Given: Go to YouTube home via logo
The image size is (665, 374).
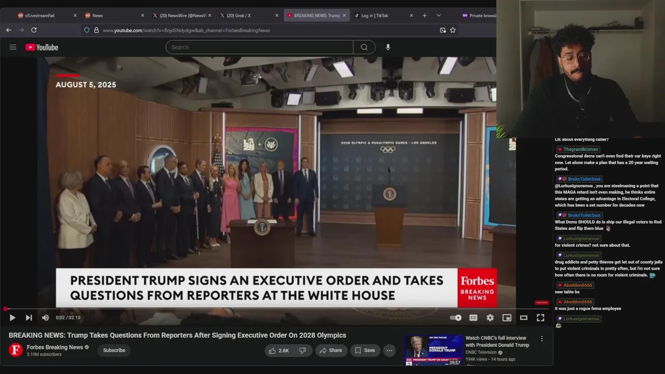Looking at the screenshot, I should [42, 47].
